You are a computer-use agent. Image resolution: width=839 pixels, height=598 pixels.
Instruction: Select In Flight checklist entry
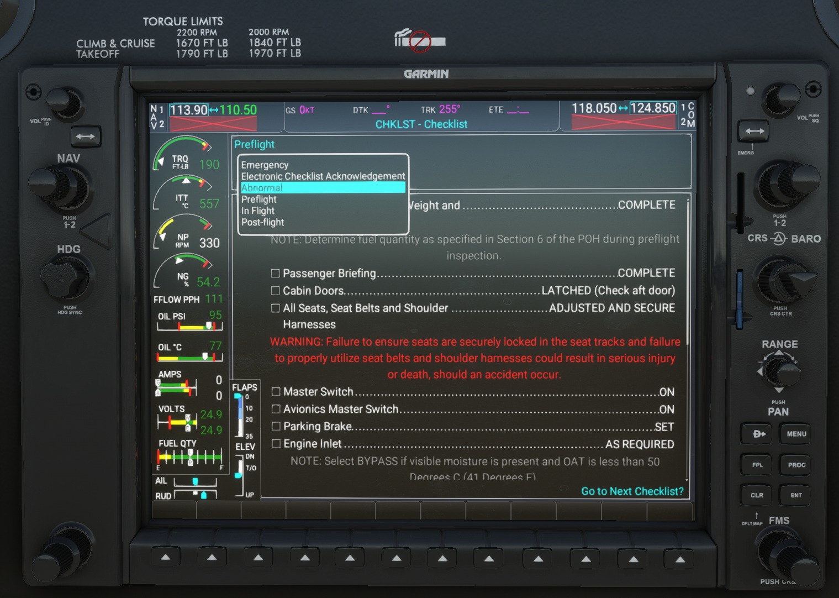pos(257,211)
